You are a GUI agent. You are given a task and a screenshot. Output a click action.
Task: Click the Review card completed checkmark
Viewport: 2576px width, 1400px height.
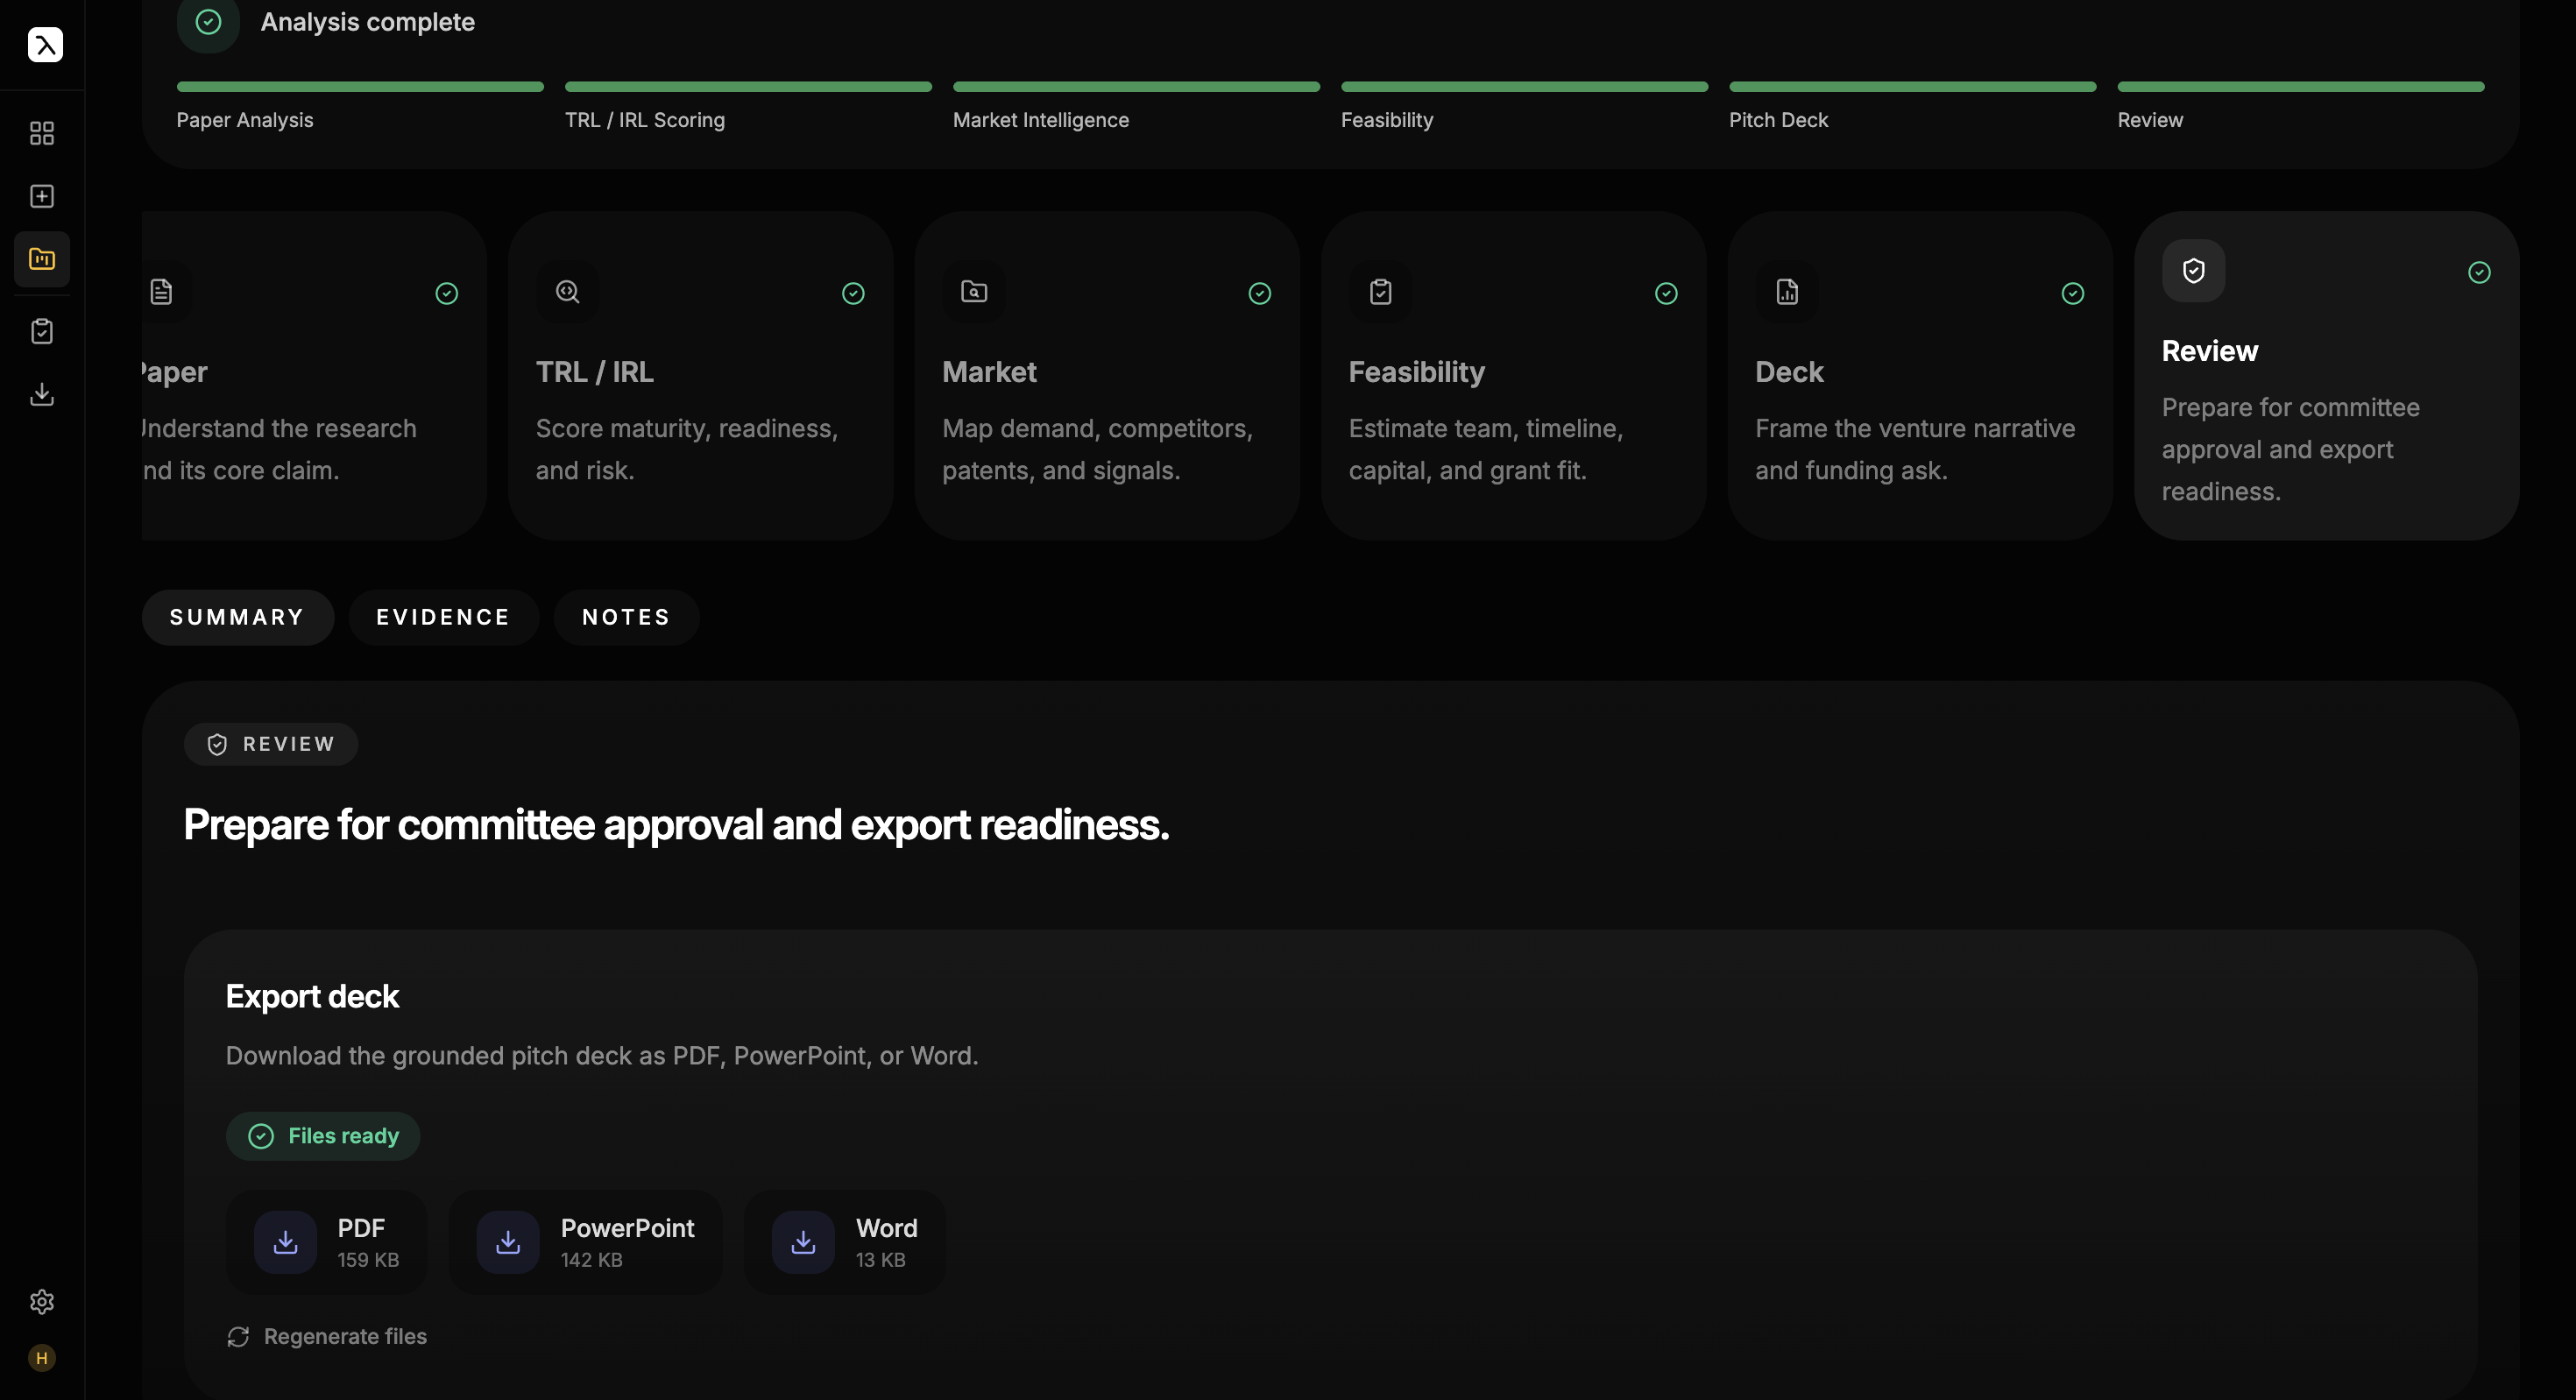[2479, 272]
